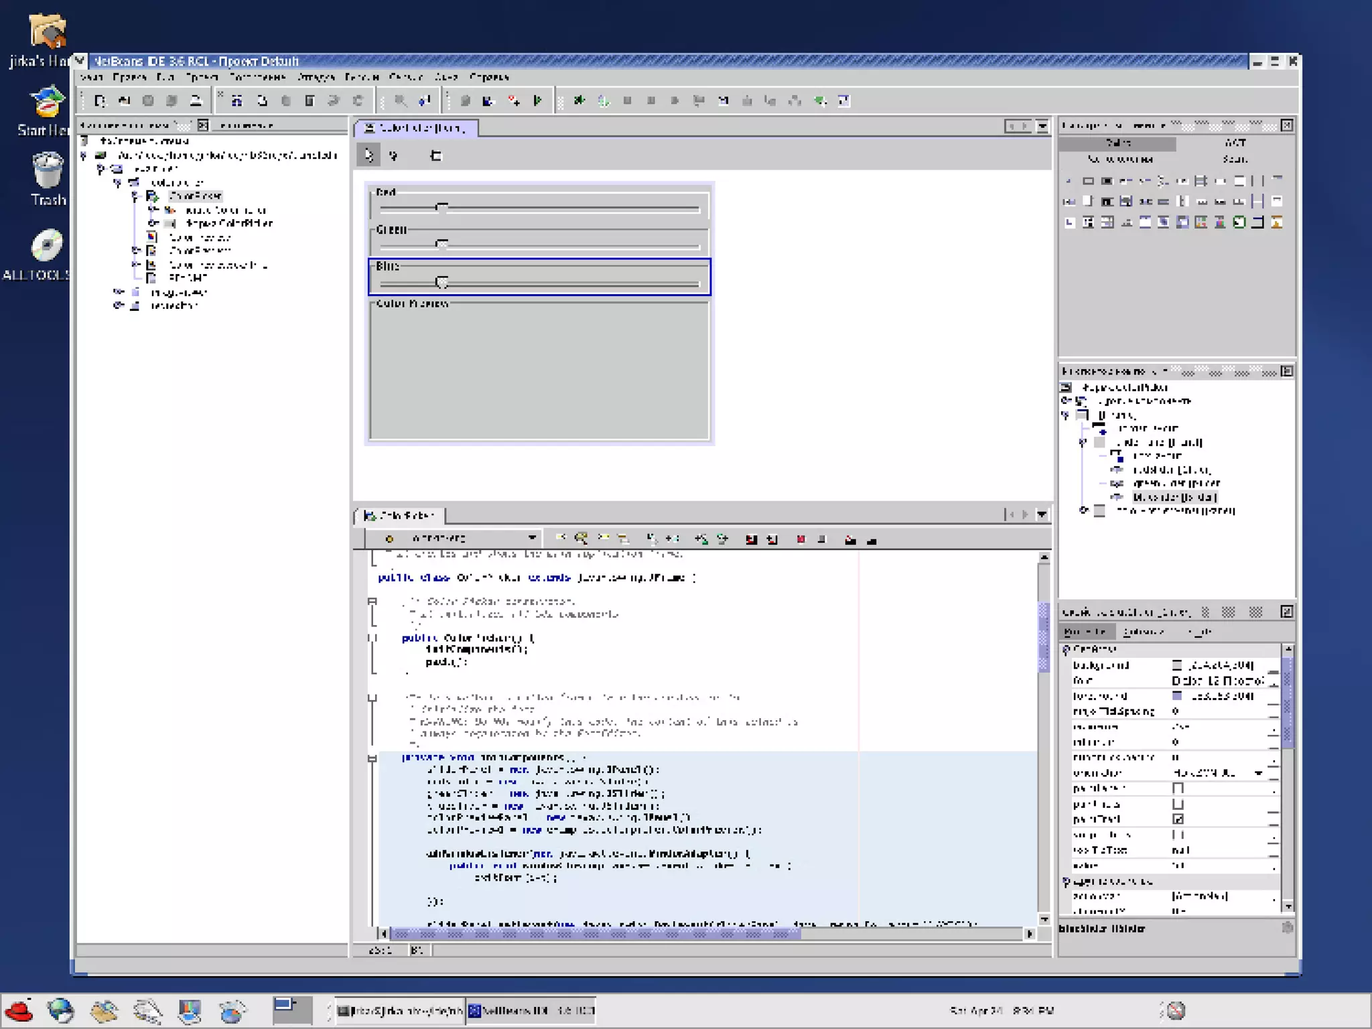Image resolution: width=1372 pixels, height=1029 pixels.
Task: Collapse the JFrame node in component inspector
Action: (1065, 415)
